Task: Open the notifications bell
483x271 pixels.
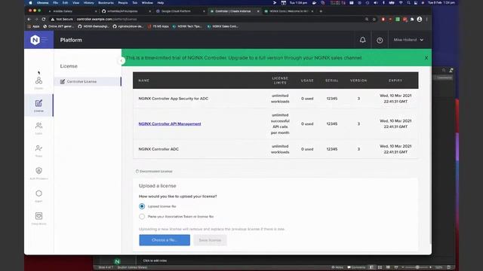Action: (x=362, y=40)
